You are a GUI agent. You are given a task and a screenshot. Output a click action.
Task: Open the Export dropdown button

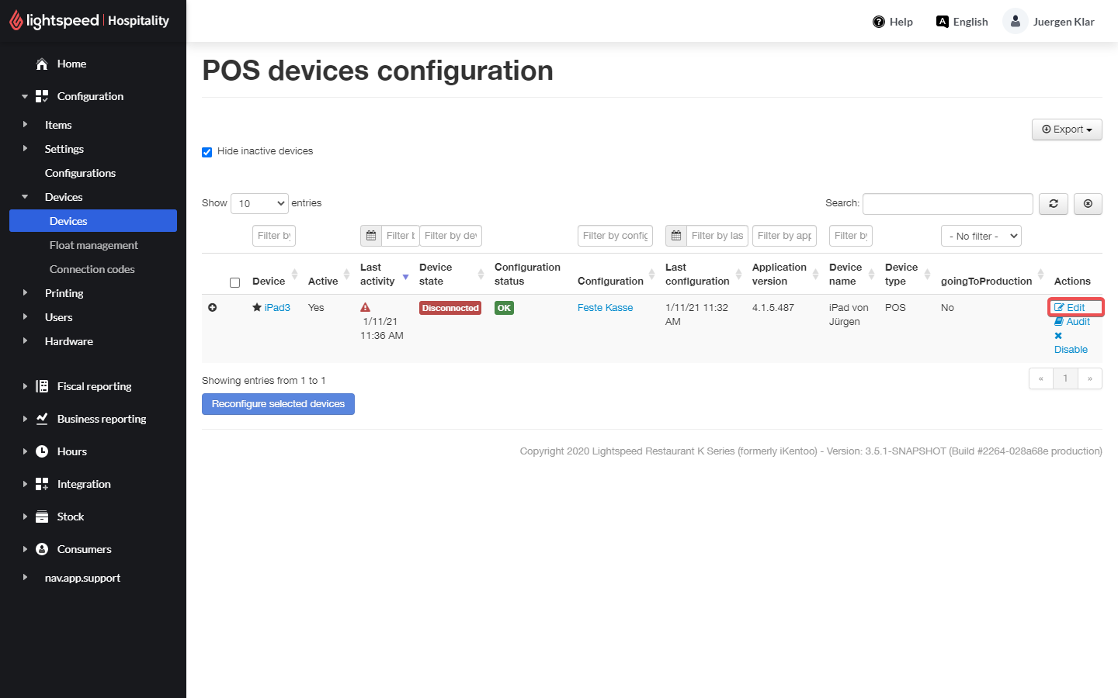(x=1067, y=130)
